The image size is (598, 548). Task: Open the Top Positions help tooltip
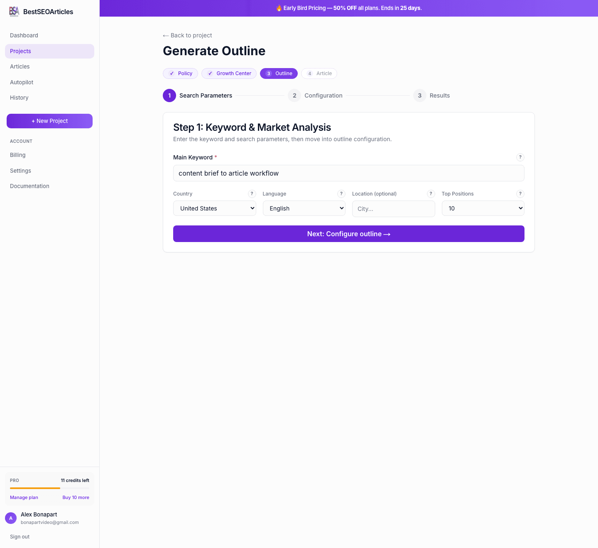click(x=520, y=193)
